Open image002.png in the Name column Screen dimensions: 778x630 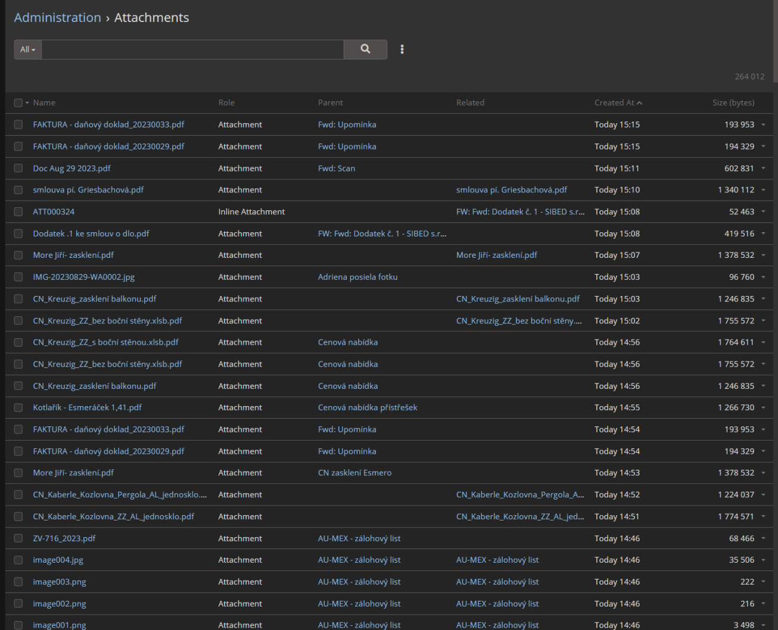tap(60, 604)
